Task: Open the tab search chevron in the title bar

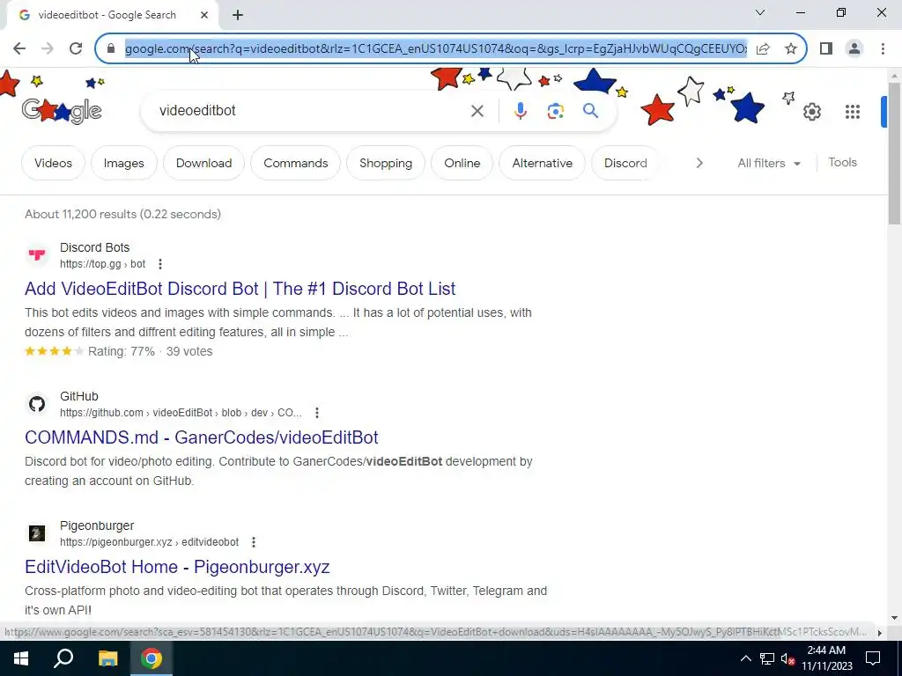Action: point(760,12)
